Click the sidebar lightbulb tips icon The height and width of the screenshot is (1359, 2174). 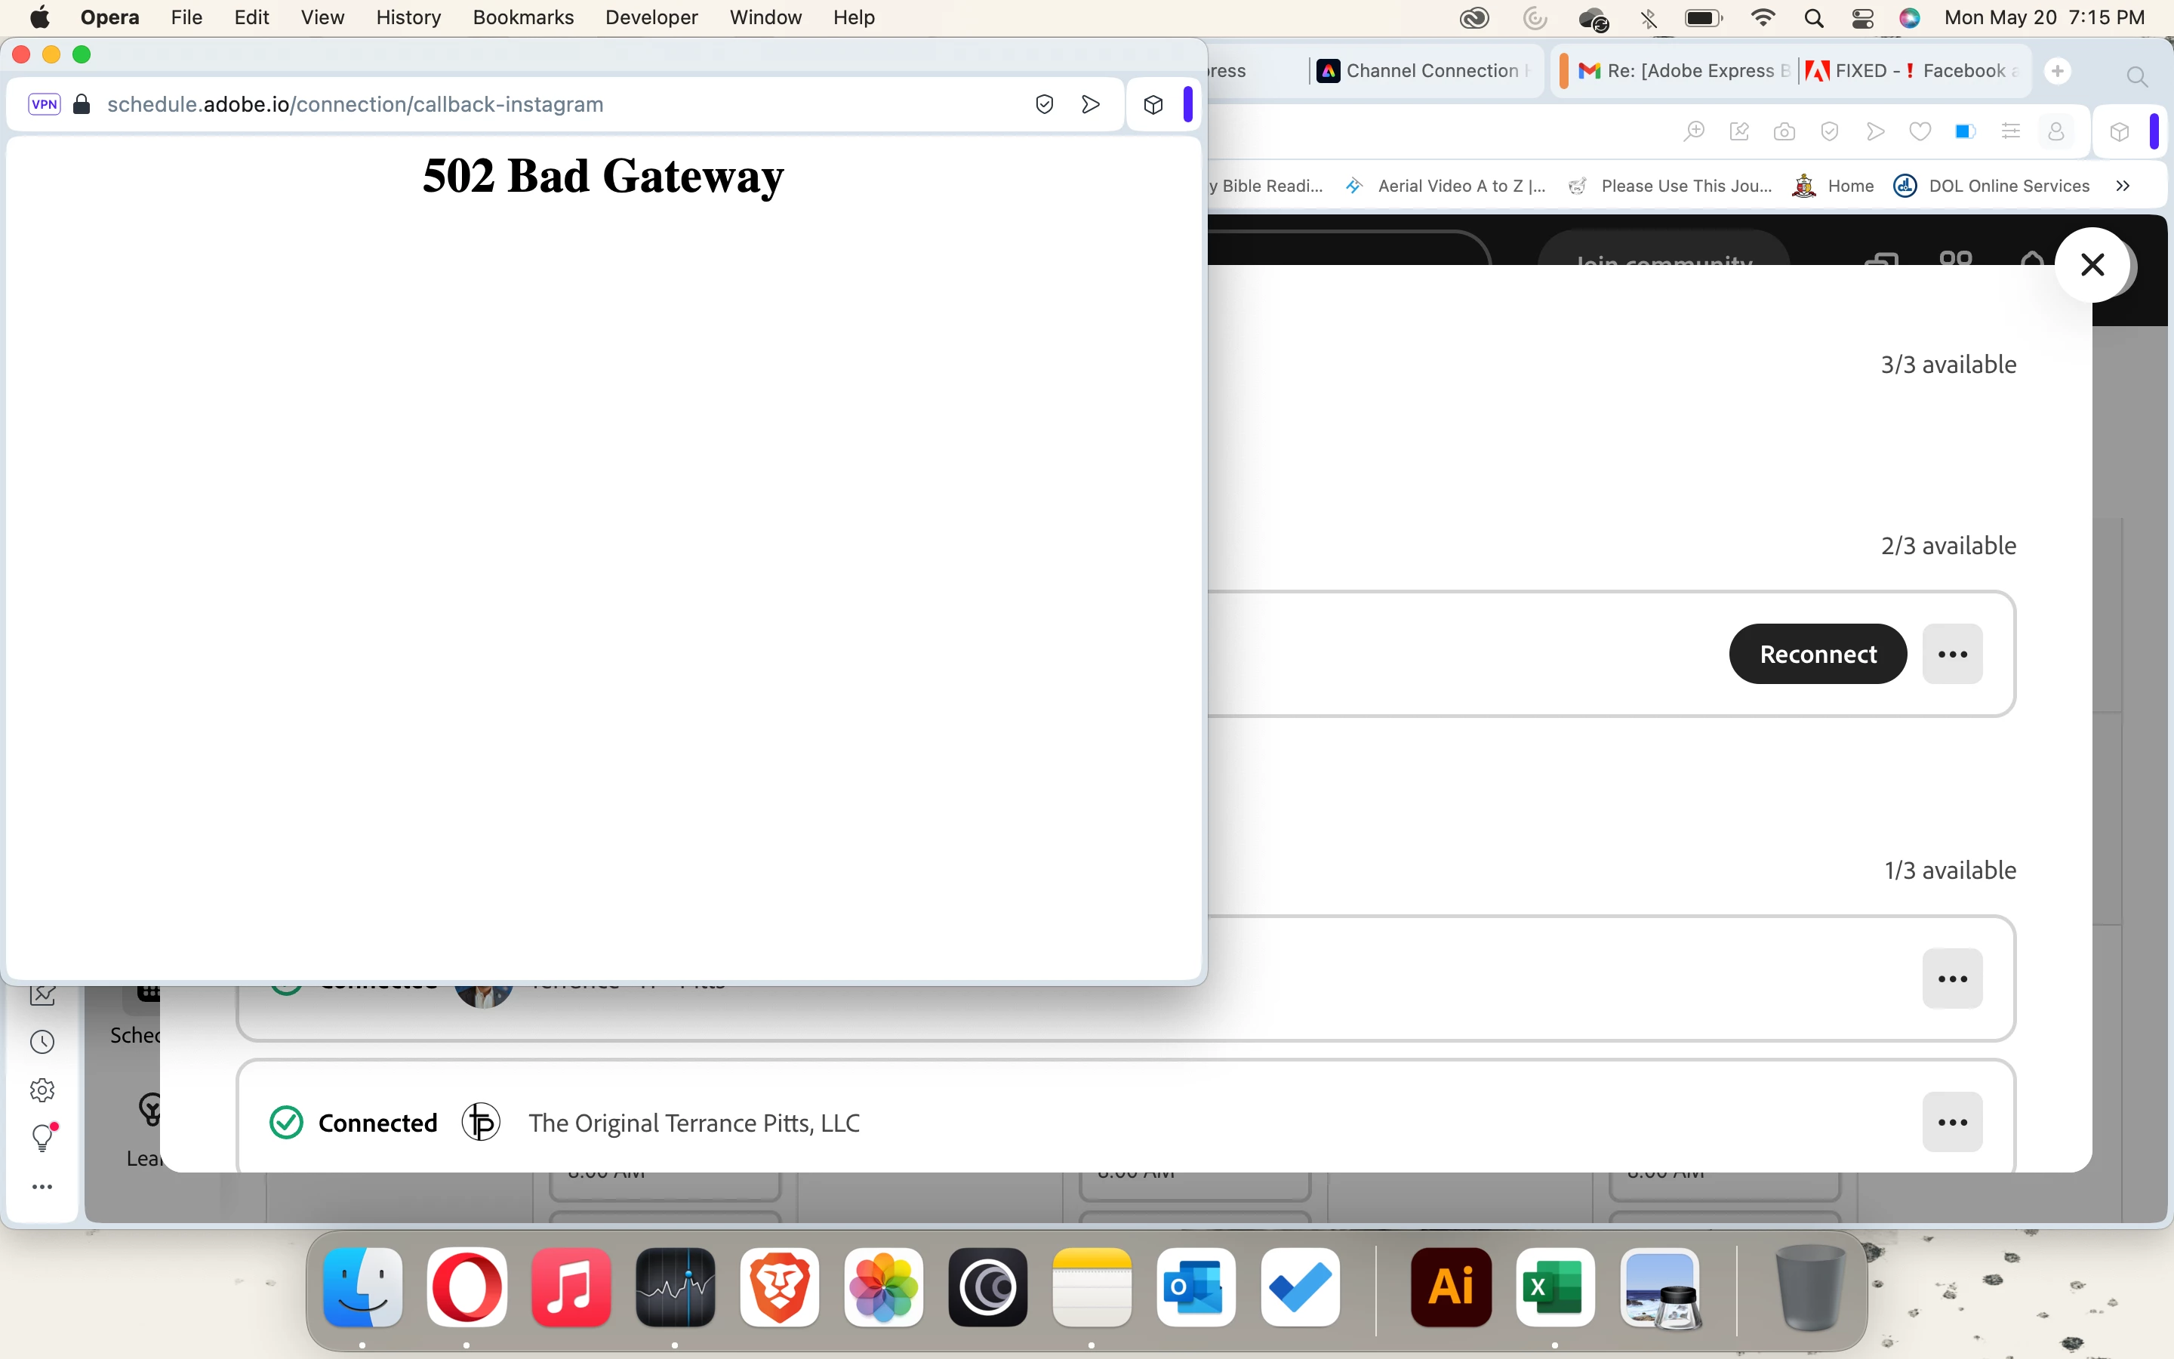(x=42, y=1138)
